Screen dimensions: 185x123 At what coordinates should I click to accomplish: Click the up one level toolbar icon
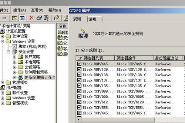pos(14,18)
